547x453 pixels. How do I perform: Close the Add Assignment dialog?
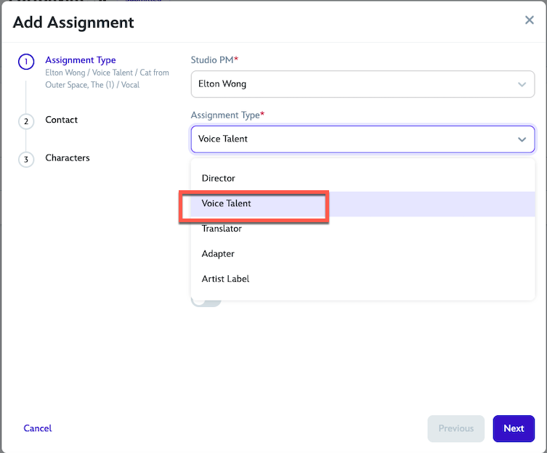[x=530, y=20]
